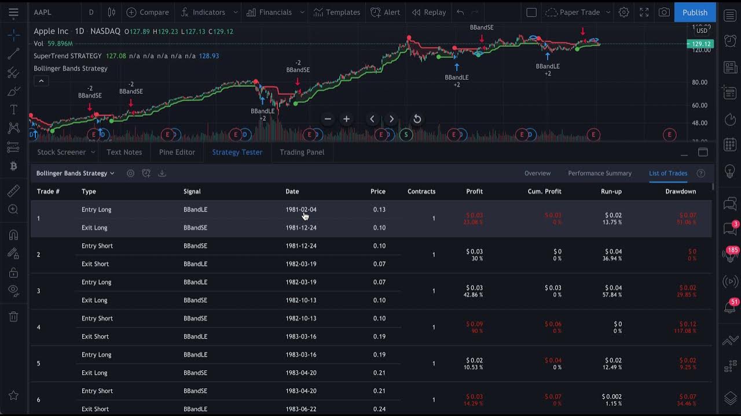The image size is (741, 416).
Task: Open the Trading Panel tab
Action: click(x=302, y=153)
